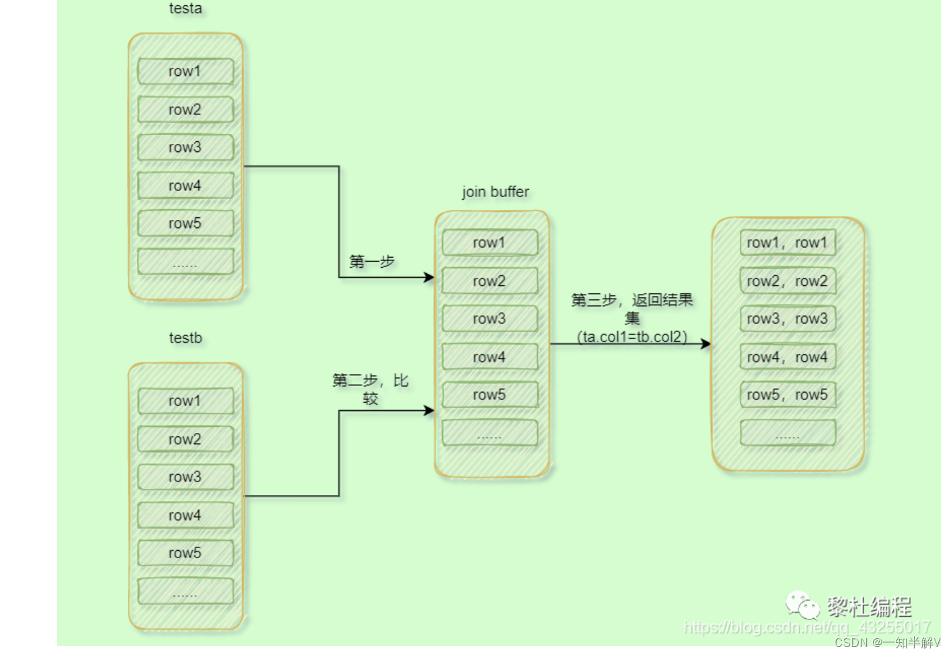
Task: Click row2 in the testa table
Action: click(x=186, y=110)
